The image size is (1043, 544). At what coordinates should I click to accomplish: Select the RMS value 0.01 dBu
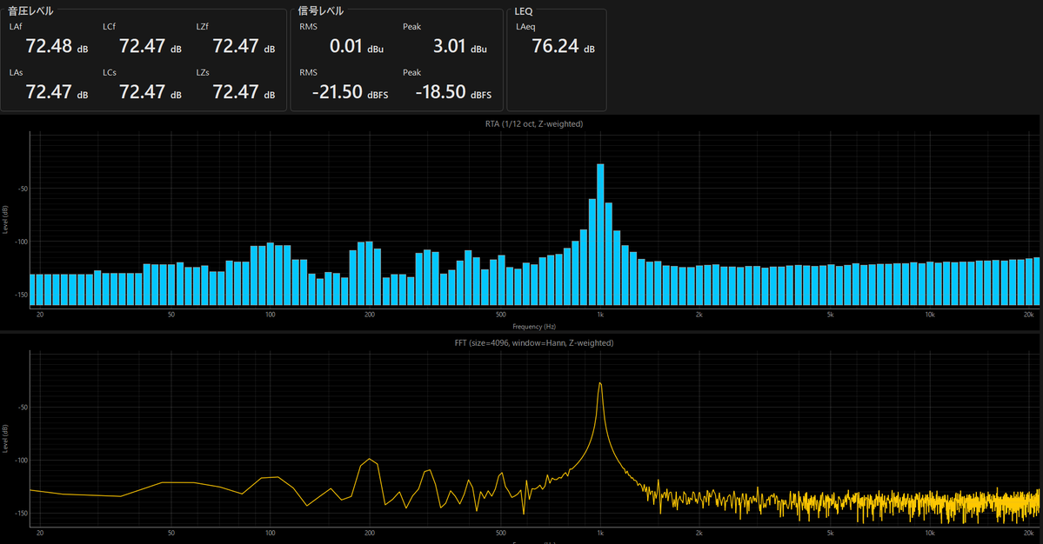pos(357,46)
